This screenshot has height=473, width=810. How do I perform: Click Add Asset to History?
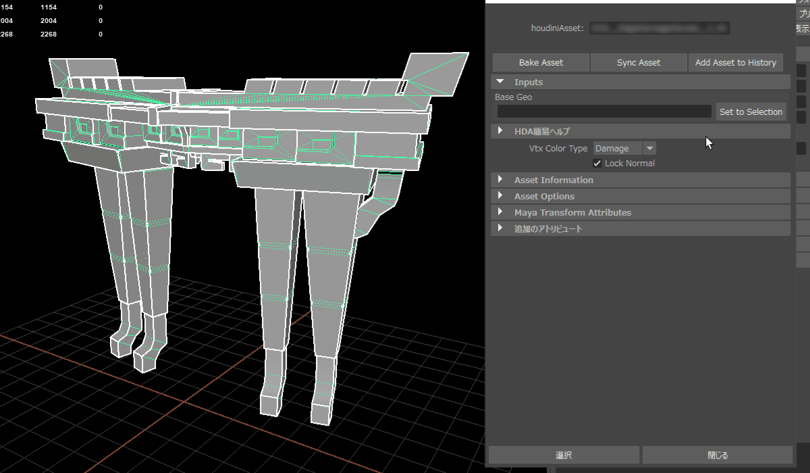(x=735, y=63)
